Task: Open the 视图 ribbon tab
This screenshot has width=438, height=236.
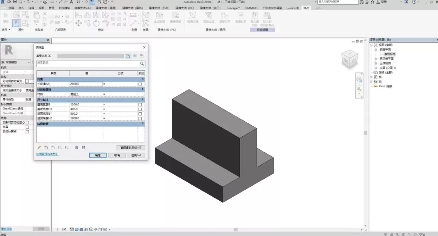Action: click(41, 8)
